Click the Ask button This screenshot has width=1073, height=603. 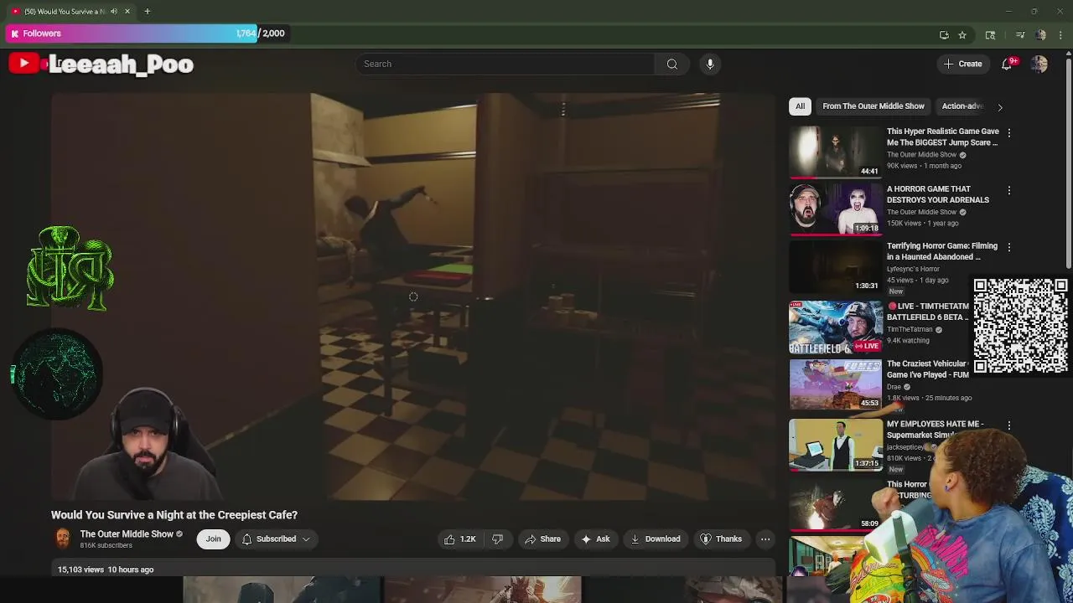(x=595, y=539)
